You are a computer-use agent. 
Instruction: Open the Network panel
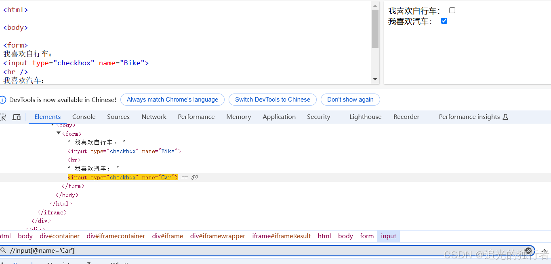click(x=154, y=116)
